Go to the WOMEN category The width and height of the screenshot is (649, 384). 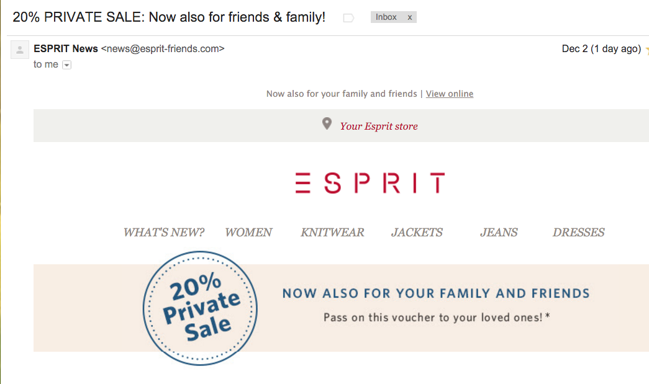pyautogui.click(x=248, y=233)
